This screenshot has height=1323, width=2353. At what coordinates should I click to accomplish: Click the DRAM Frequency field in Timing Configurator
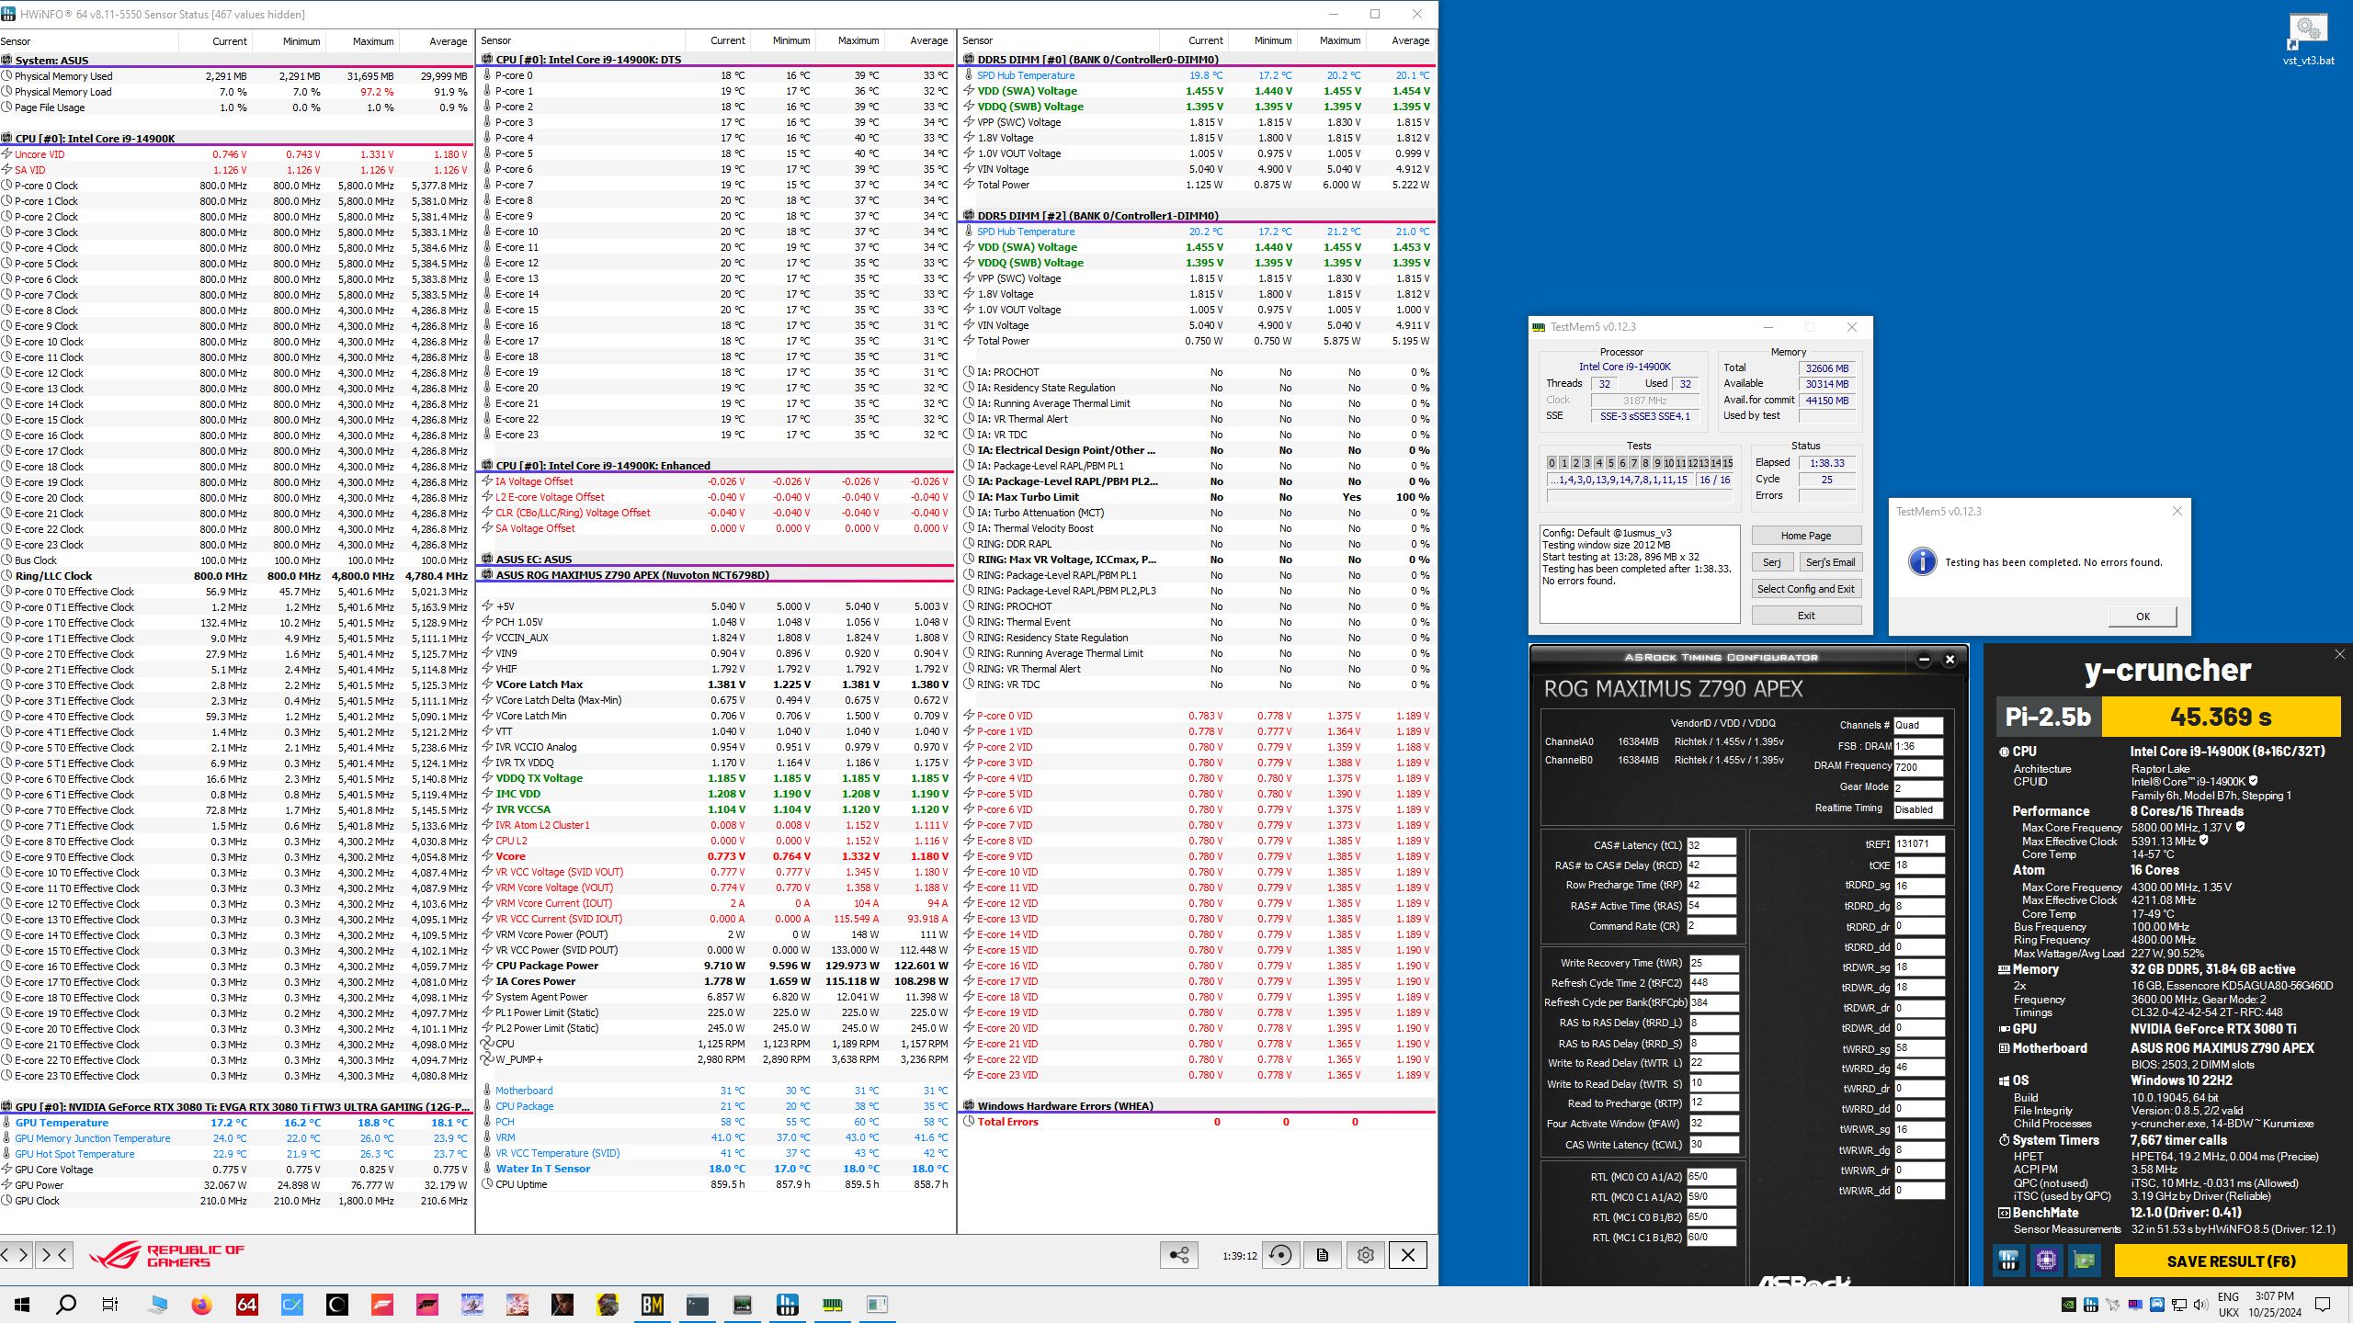1917,767
